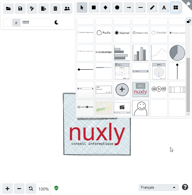The width and height of the screenshot is (192, 195).
Task: Click the save-as pencil file icon
Action: (32, 9)
